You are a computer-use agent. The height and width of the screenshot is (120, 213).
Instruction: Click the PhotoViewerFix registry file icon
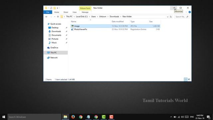pos(73,29)
